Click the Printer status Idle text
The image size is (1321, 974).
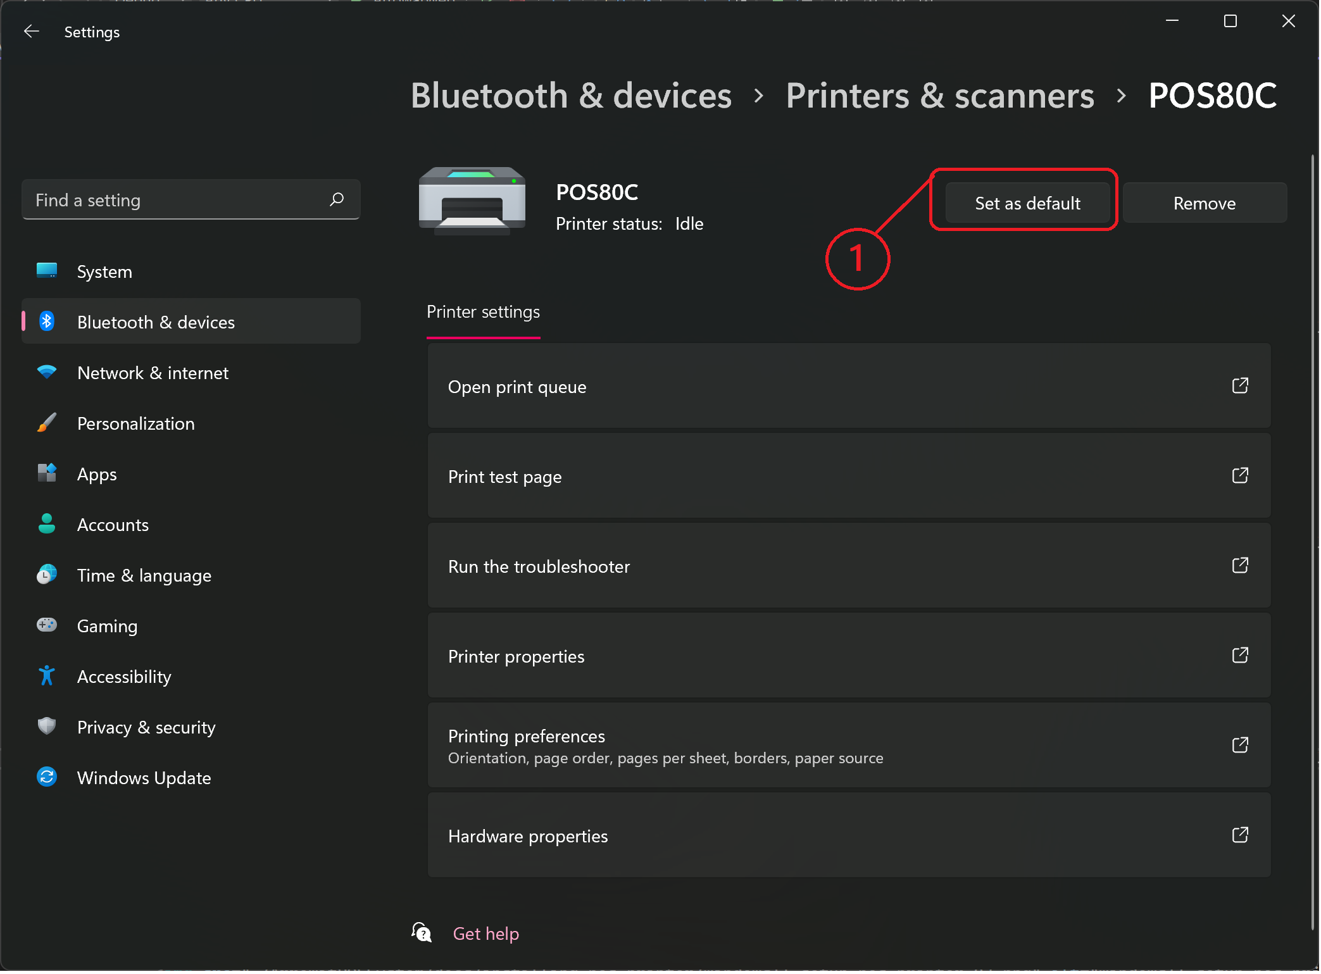(630, 224)
